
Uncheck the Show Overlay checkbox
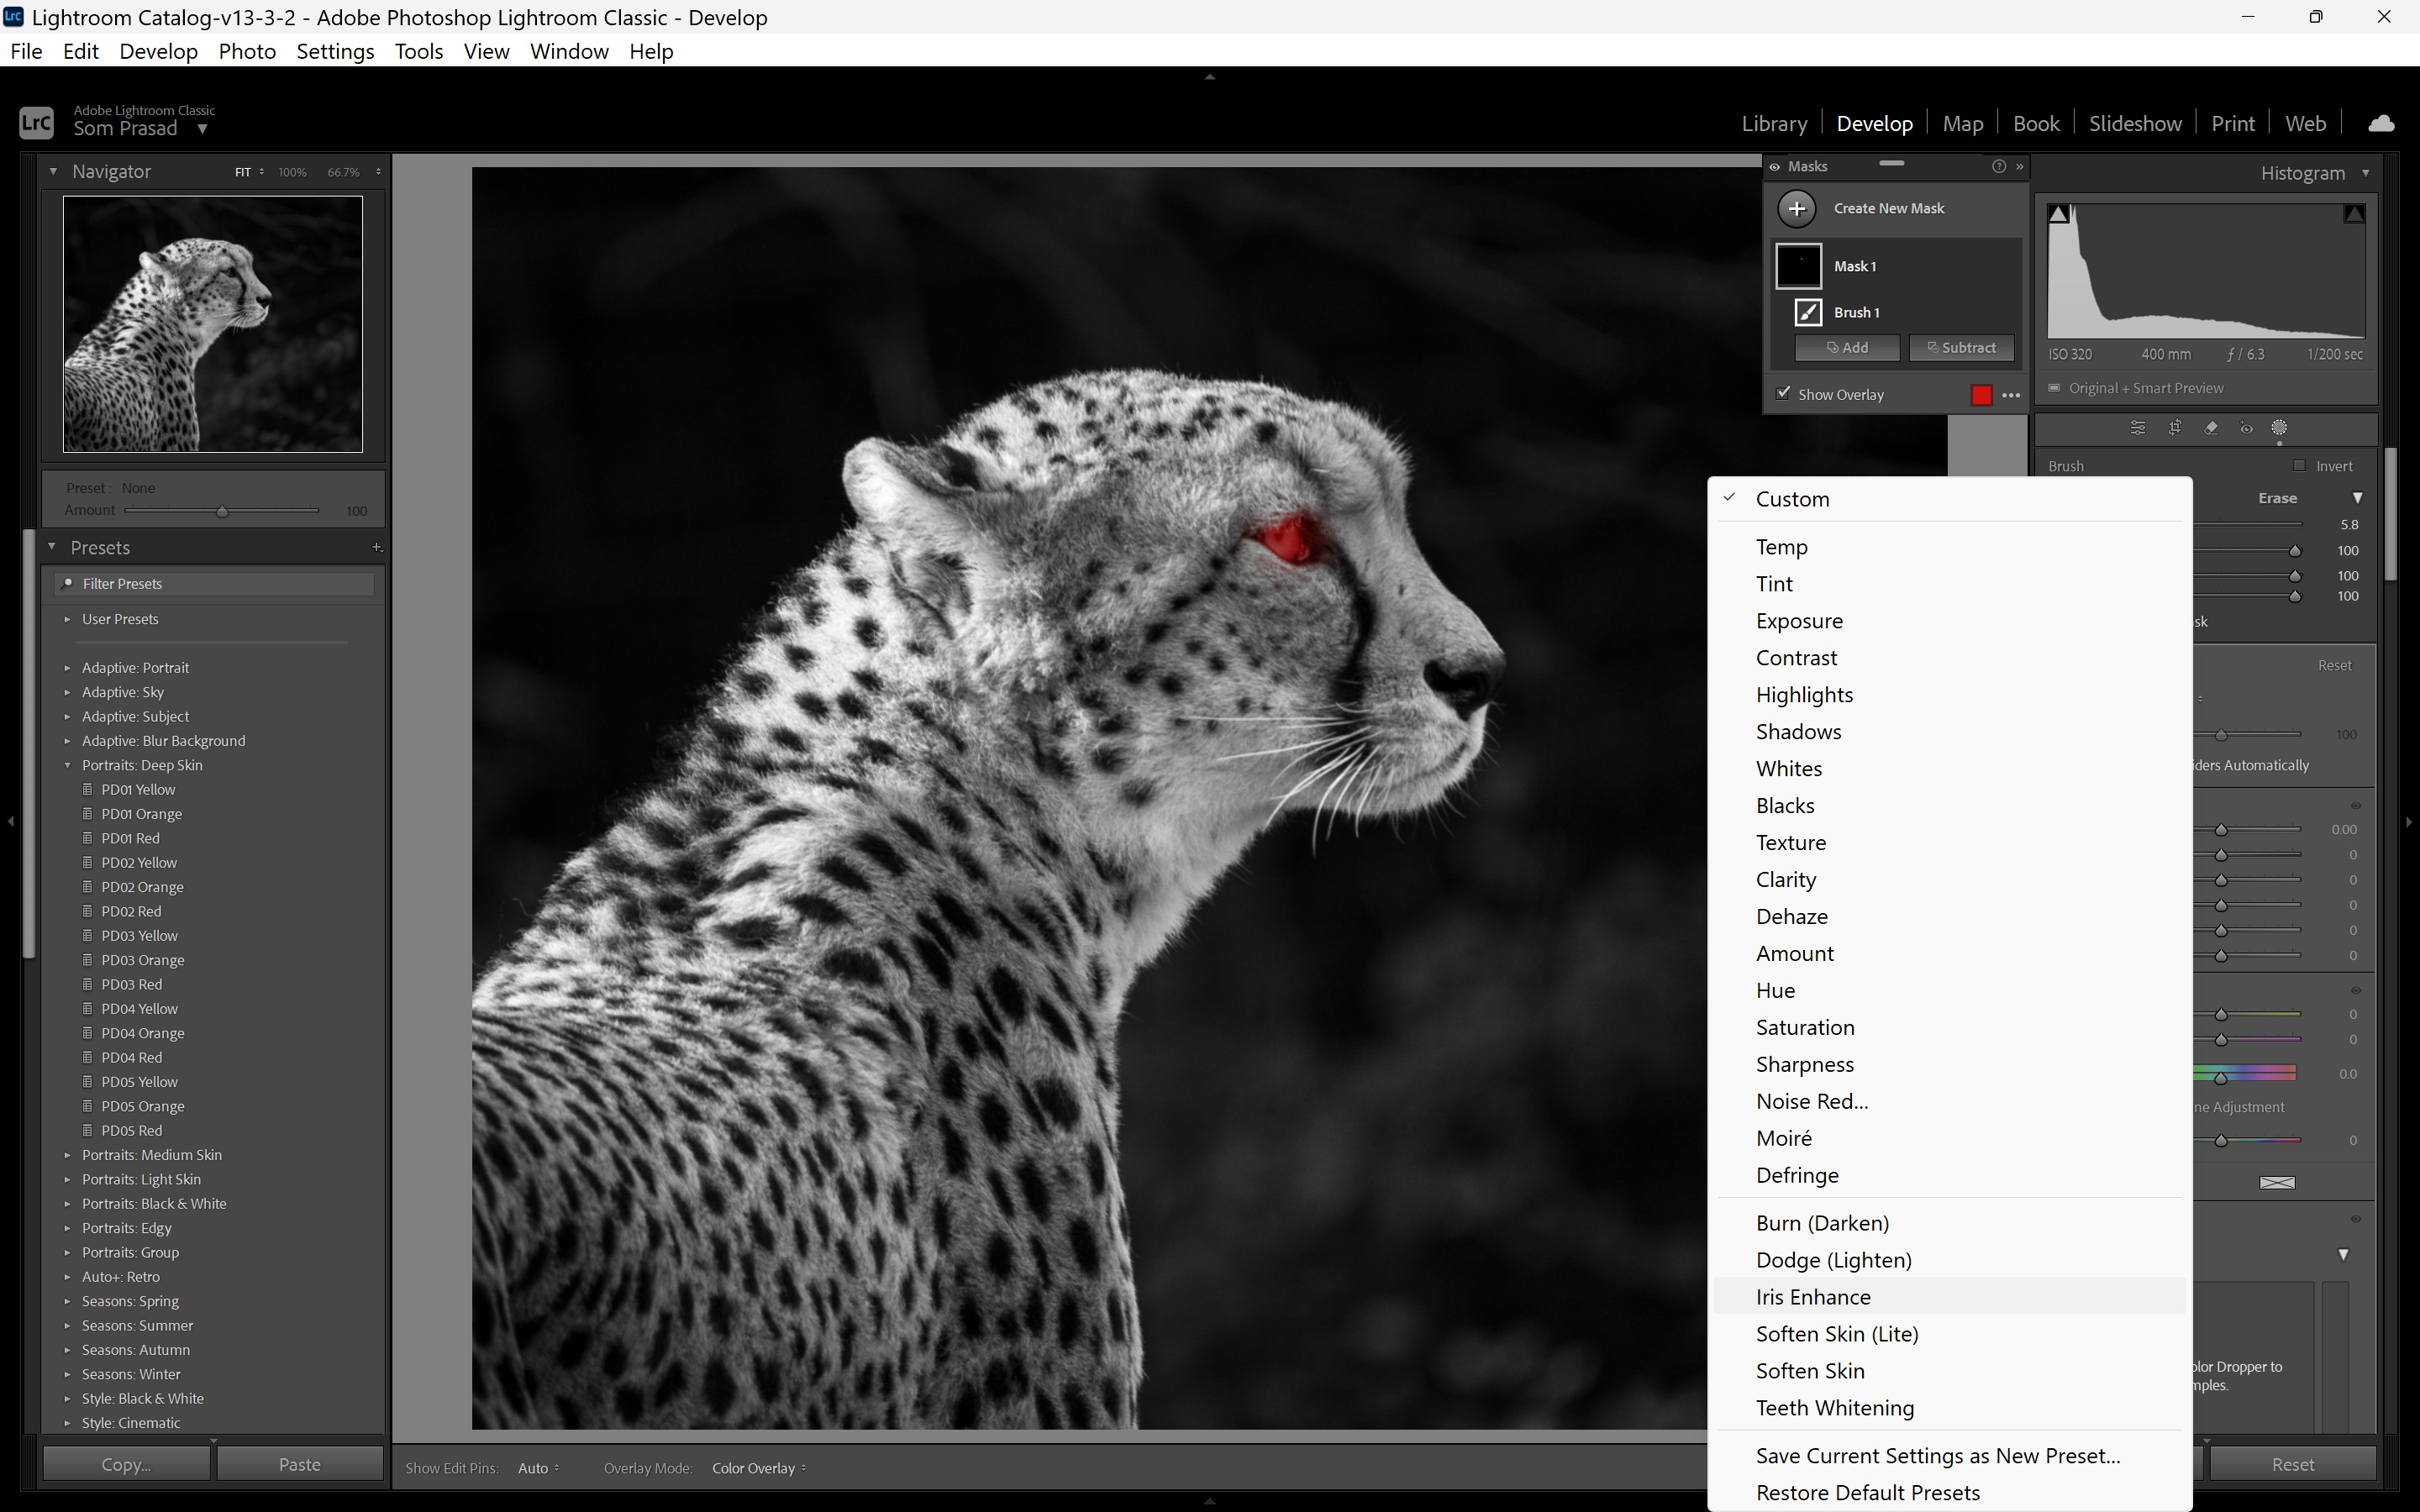tap(1783, 393)
